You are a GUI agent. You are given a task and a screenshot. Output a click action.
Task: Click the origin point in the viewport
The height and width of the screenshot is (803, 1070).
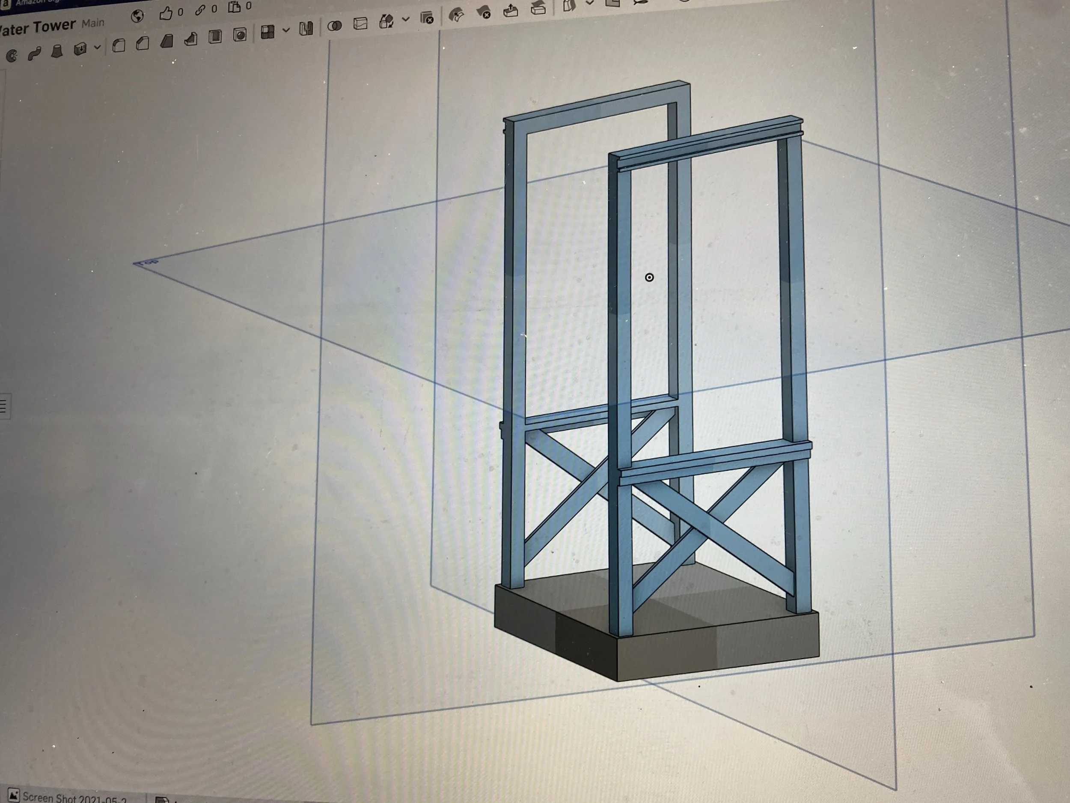click(649, 278)
